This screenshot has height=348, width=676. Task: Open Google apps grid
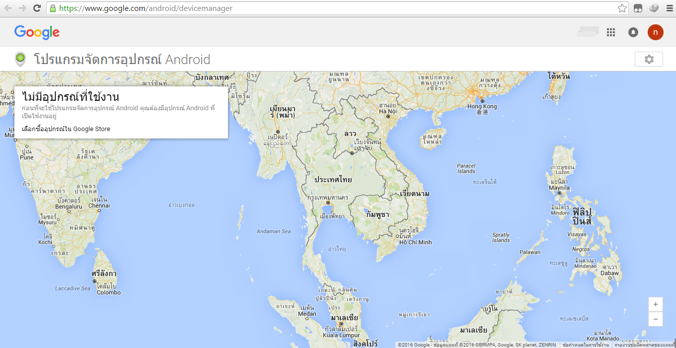tap(611, 32)
